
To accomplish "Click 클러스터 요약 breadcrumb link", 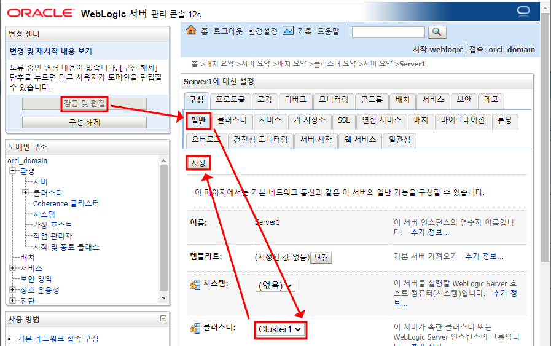I will [x=335, y=64].
